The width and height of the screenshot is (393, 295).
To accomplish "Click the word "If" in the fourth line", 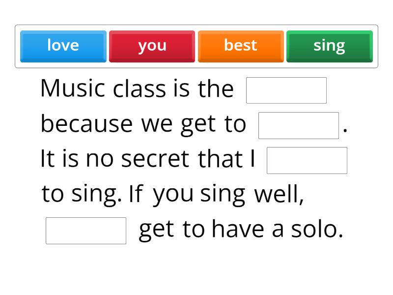I will (x=135, y=195).
